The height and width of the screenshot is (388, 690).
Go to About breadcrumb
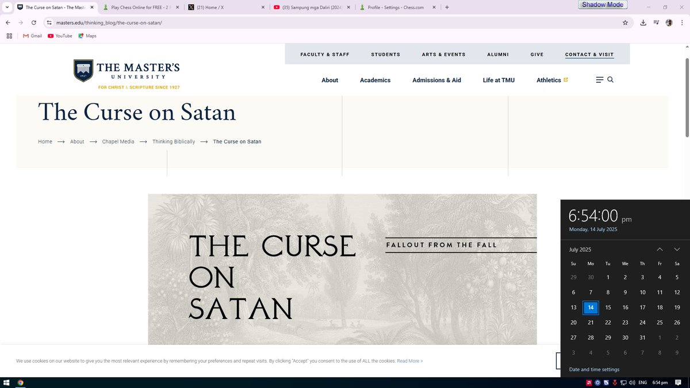point(77,141)
